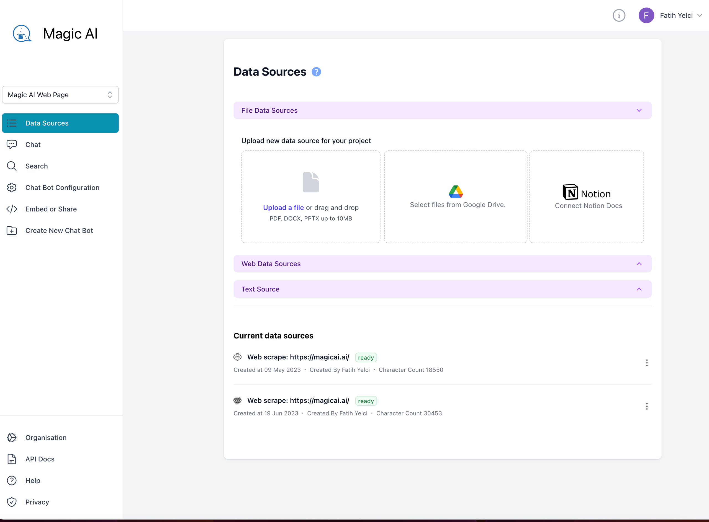The width and height of the screenshot is (709, 522).
Task: Collapse the File Data Sources section chevron
Action: click(x=639, y=110)
